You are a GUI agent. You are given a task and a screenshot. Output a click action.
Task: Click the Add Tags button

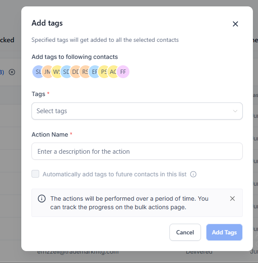224,232
